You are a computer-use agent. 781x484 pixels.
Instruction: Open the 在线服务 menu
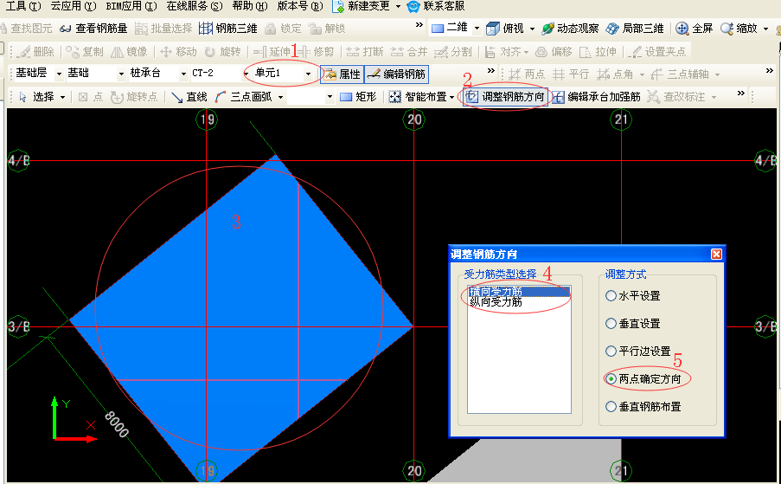[195, 6]
